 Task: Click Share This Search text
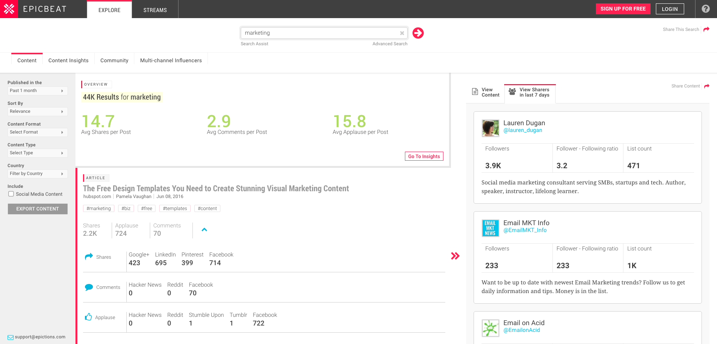681,29
